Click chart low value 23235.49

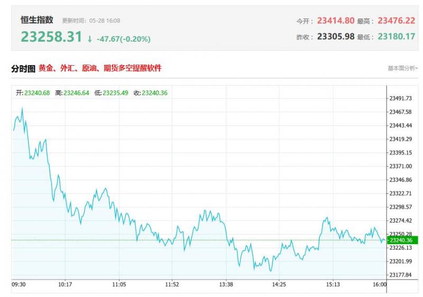[115, 93]
